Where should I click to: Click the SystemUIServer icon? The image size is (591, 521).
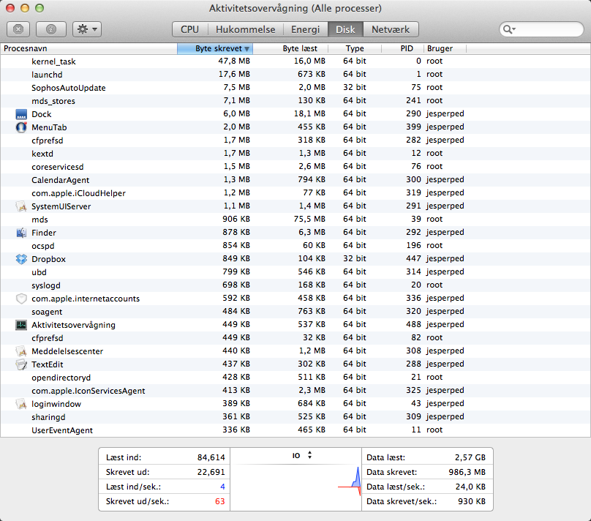tap(21, 206)
